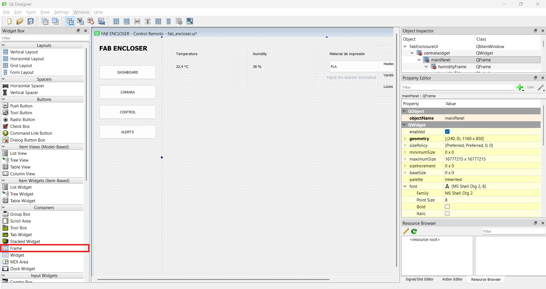Viewport: 546px width, 289px height.
Task: Expand the geometry property row
Action: tap(405, 138)
